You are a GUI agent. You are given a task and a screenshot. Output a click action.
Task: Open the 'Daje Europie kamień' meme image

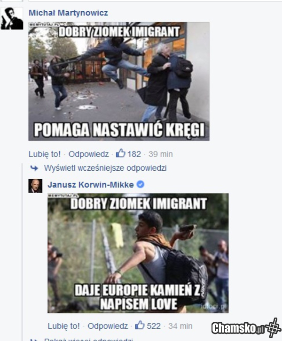tap(138, 253)
